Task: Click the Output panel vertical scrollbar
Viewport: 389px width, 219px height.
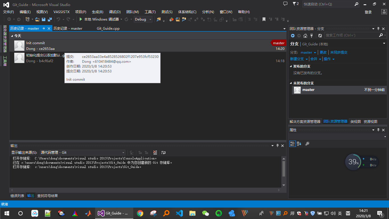Action: point(284,172)
